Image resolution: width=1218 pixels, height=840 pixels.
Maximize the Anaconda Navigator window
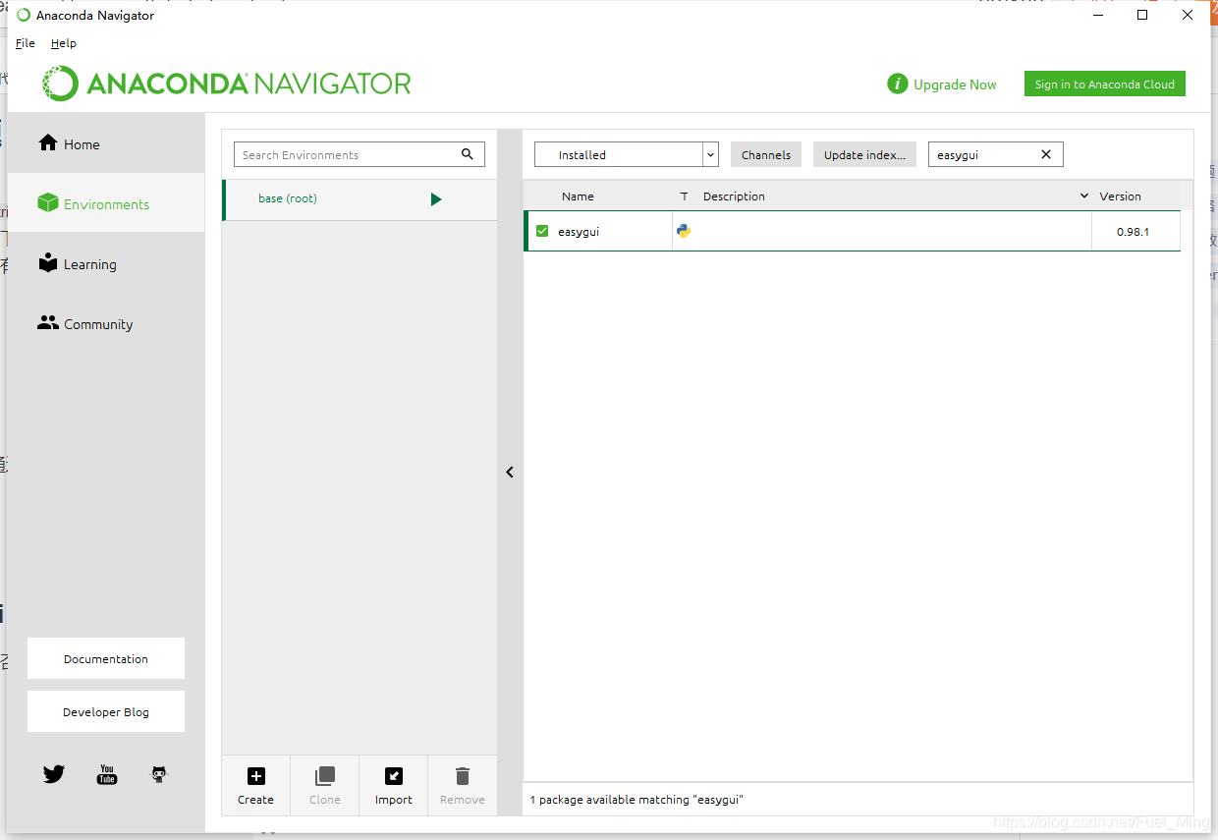click(1142, 15)
